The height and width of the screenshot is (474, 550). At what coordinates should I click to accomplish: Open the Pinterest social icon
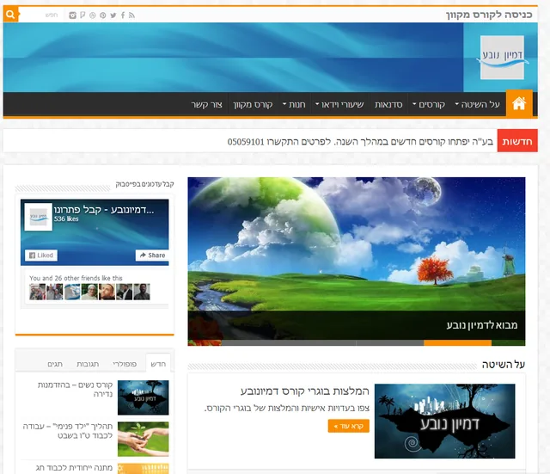103,15
